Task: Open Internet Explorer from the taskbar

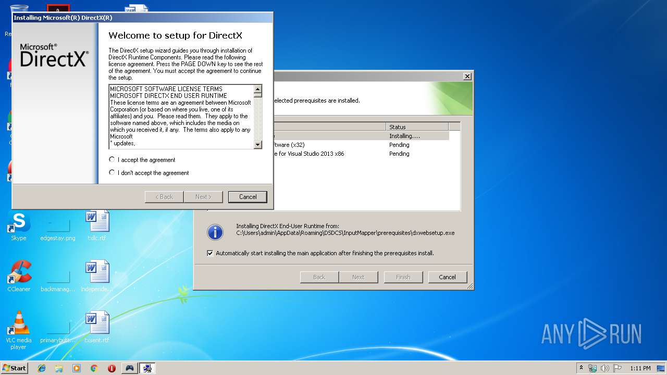Action: (42, 368)
